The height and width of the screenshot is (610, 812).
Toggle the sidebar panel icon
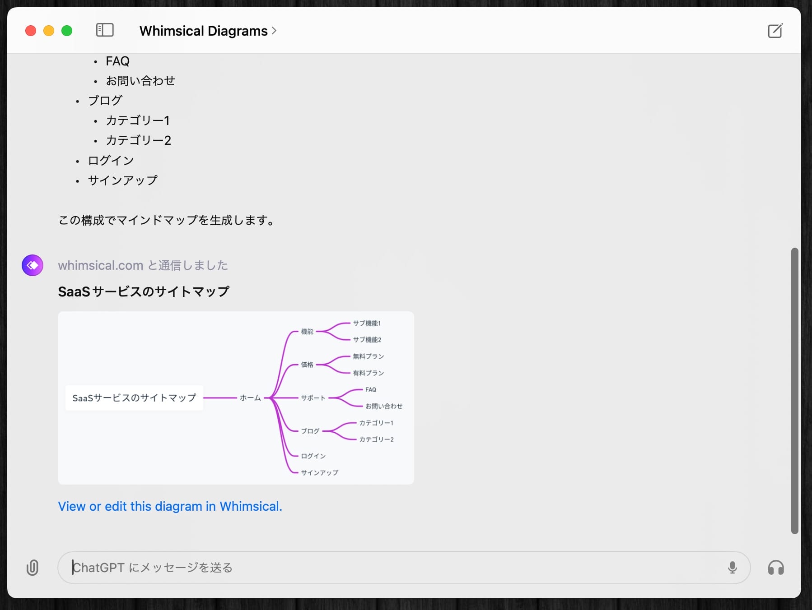coord(105,30)
